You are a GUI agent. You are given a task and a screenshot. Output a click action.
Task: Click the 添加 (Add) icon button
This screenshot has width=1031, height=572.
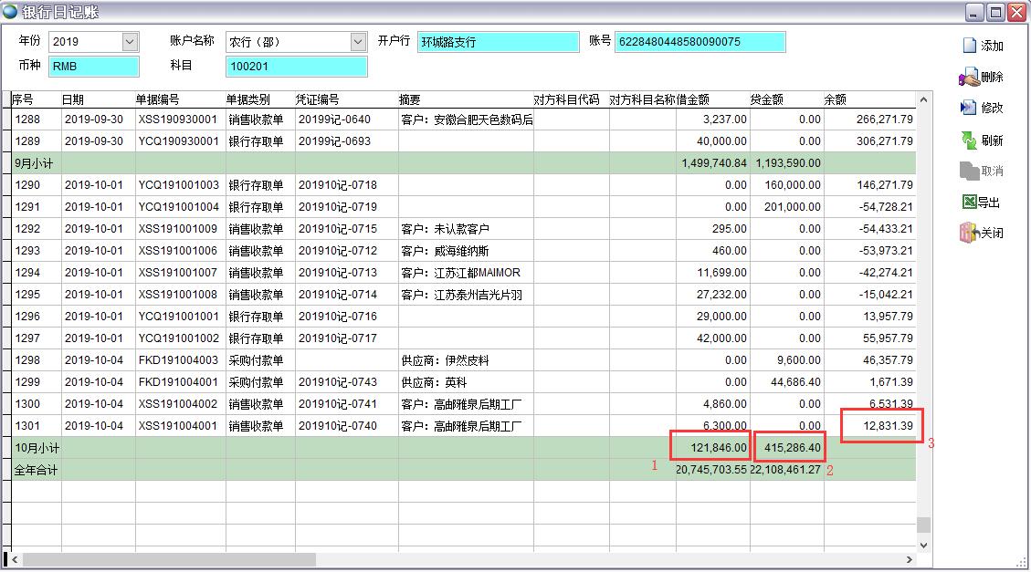[969, 46]
